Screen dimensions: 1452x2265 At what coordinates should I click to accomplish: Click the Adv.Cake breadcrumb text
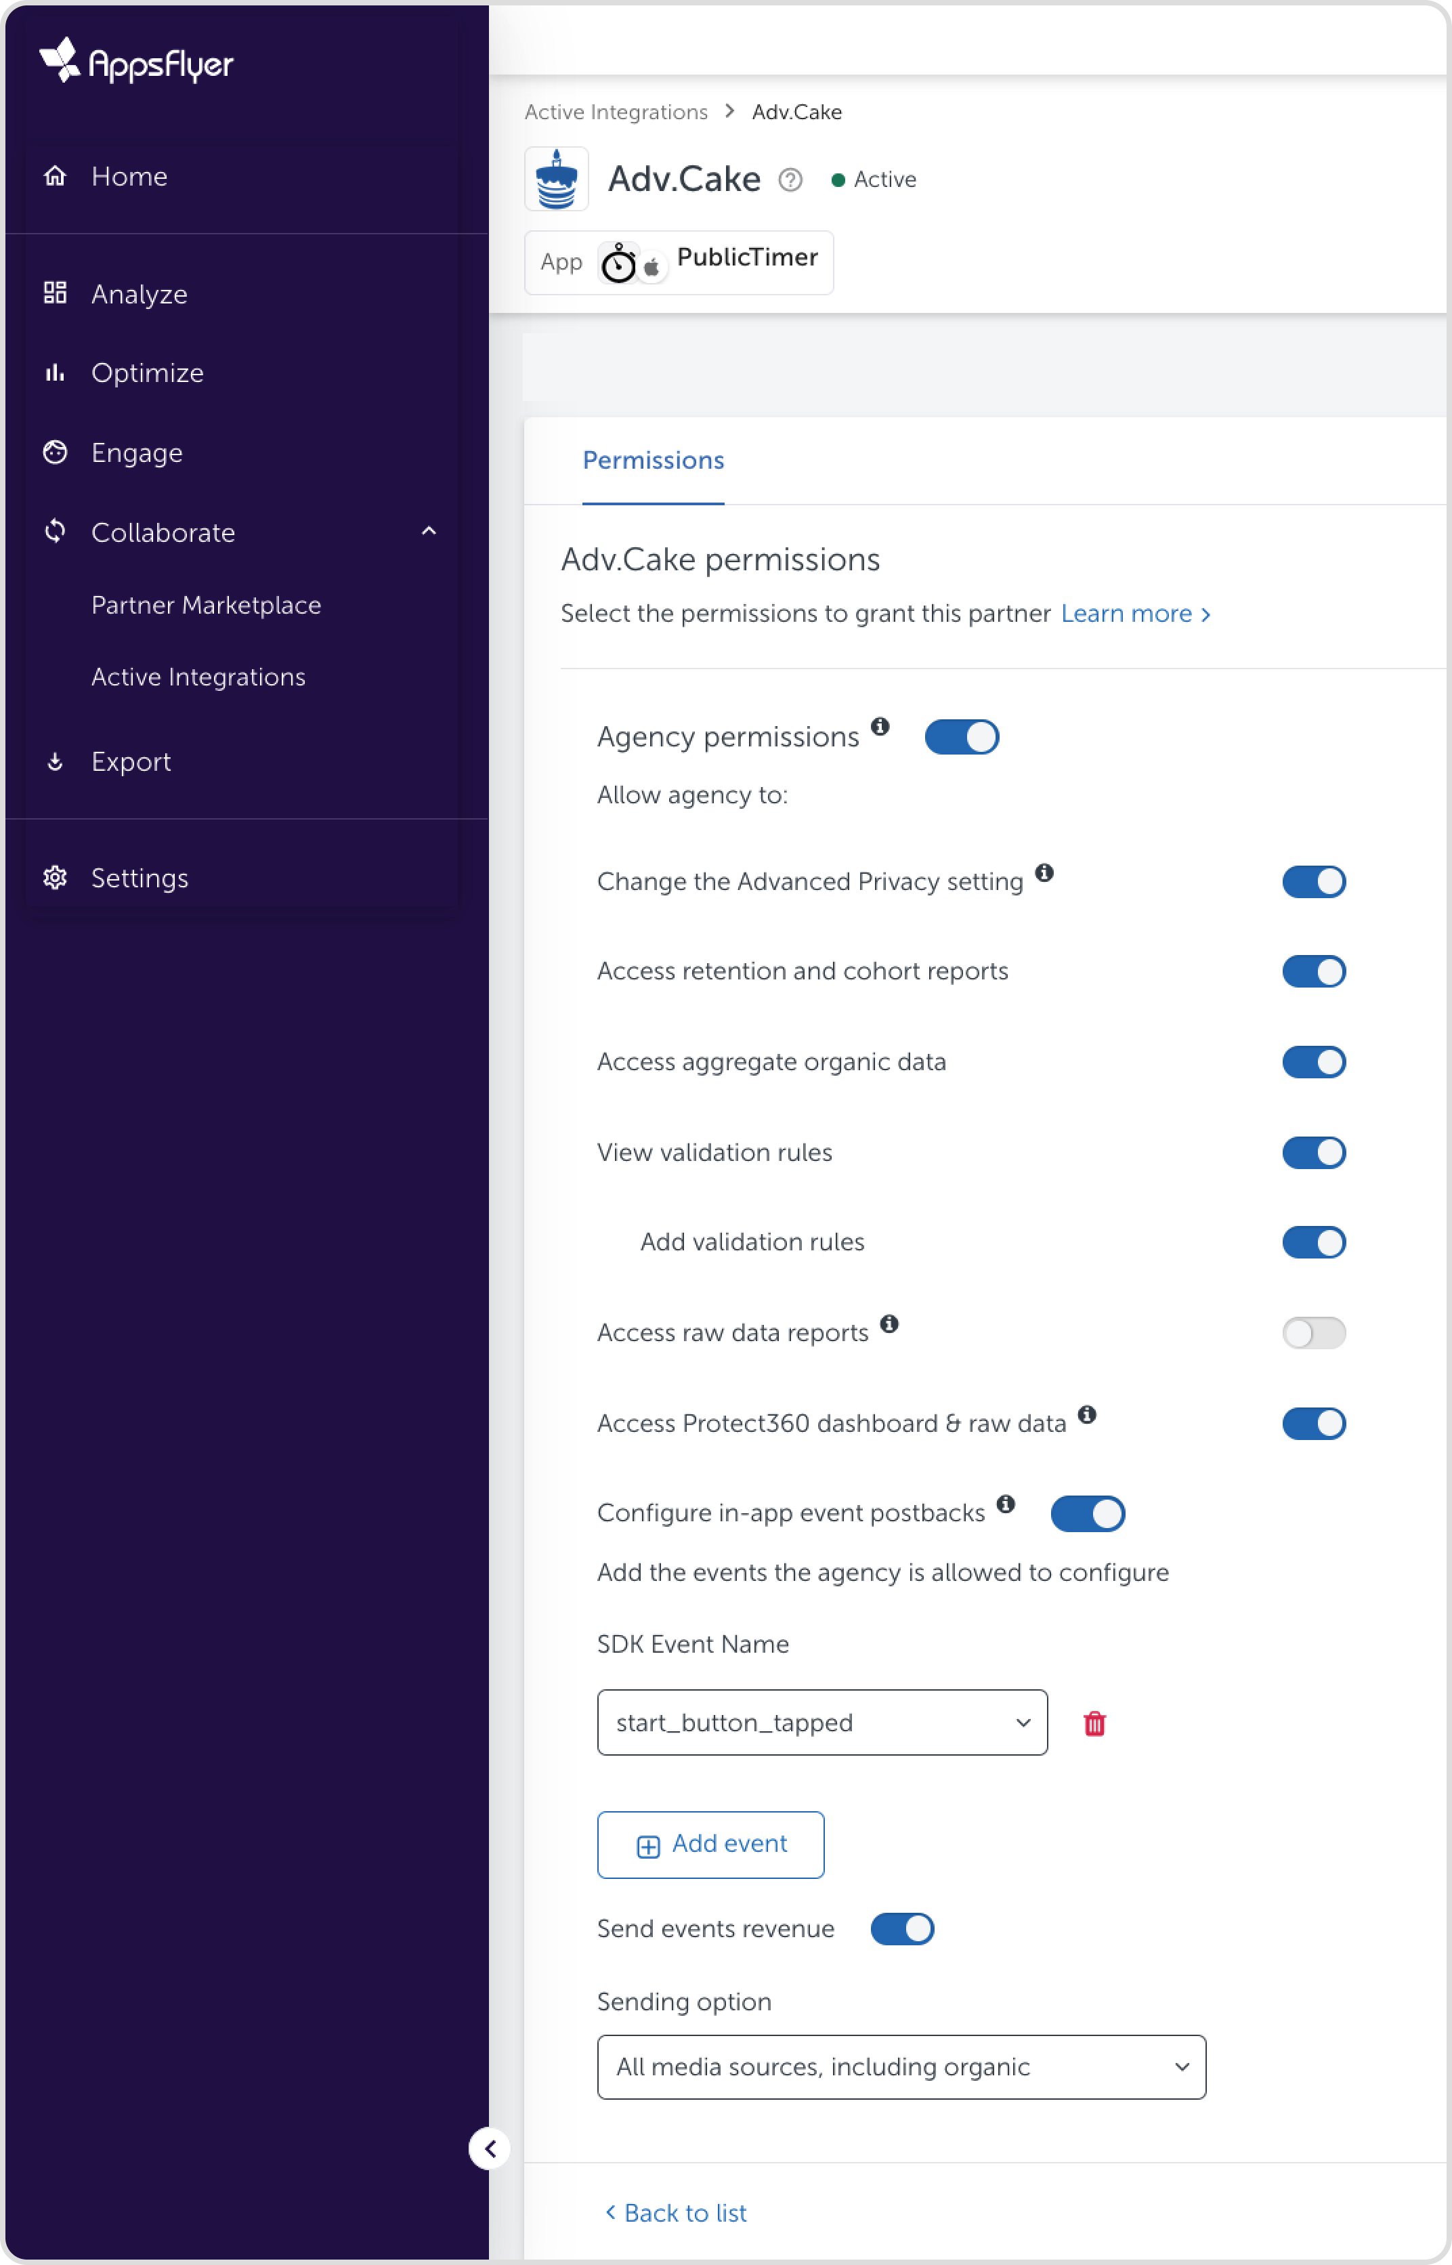tap(798, 112)
